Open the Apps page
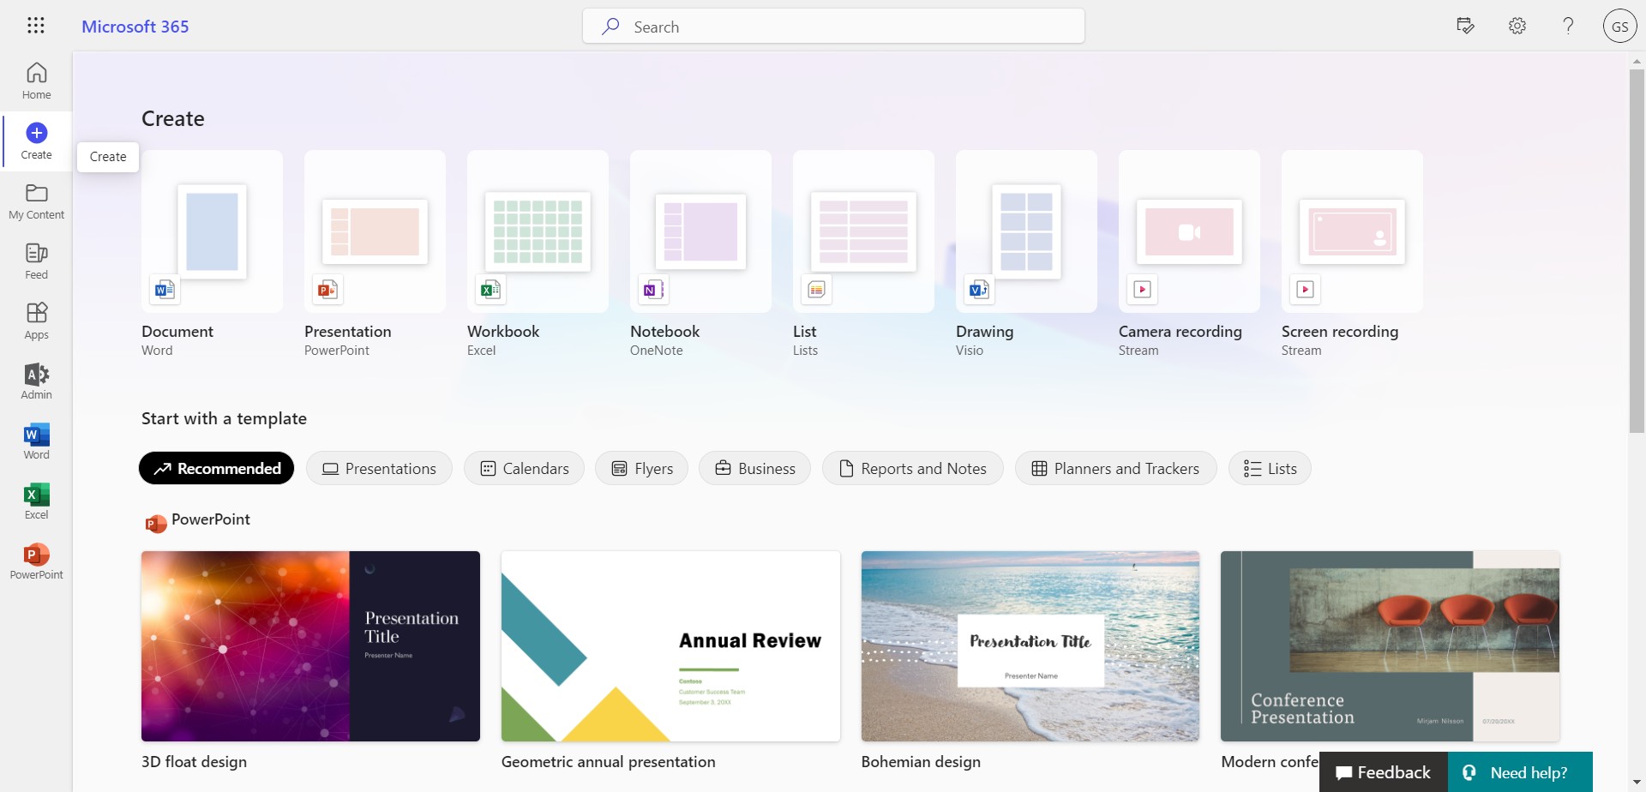Viewport: 1646px width, 792px height. pyautogui.click(x=36, y=321)
